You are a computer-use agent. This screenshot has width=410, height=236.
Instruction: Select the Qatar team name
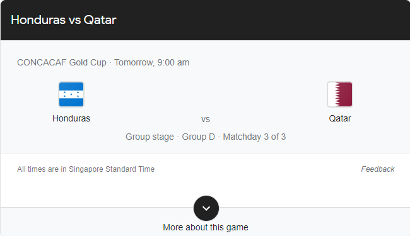(x=339, y=119)
